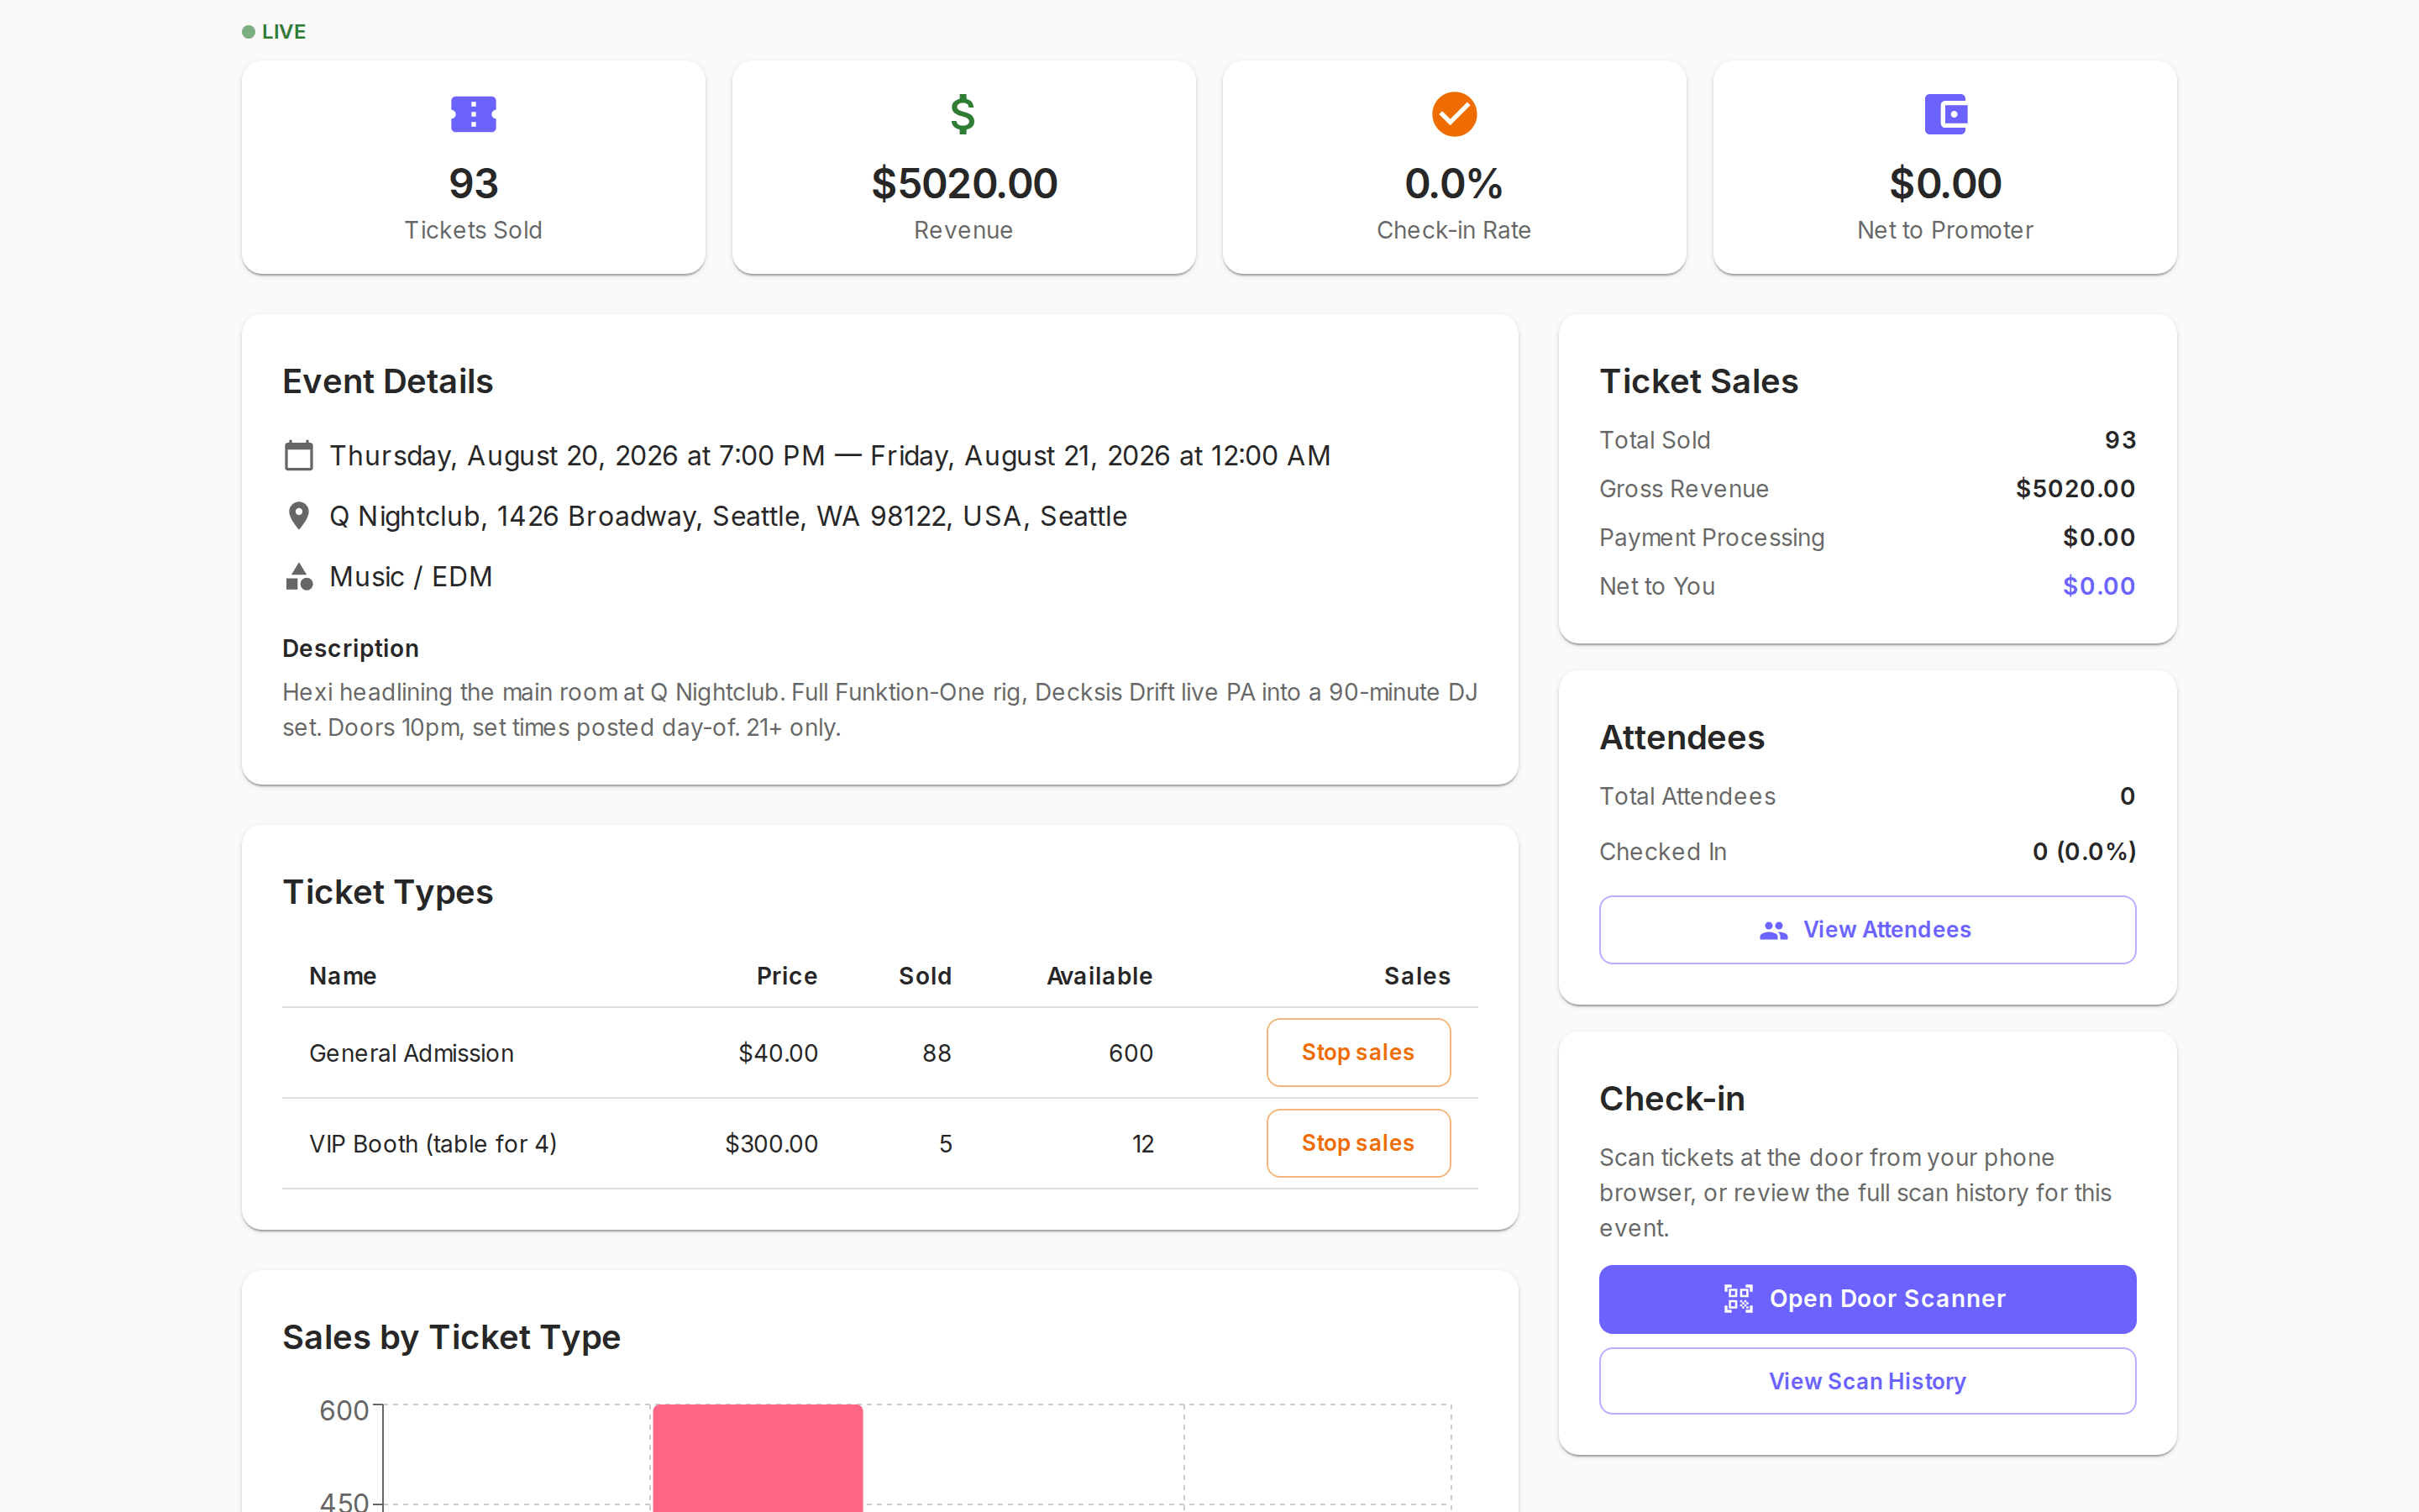Click the people icon in View Attendees

pyautogui.click(x=1773, y=930)
